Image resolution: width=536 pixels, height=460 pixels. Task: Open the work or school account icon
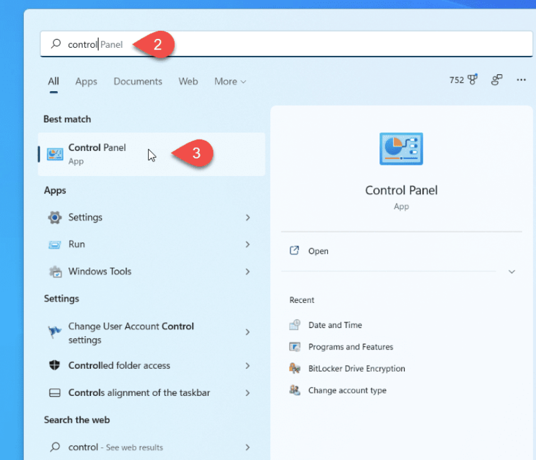click(x=496, y=80)
